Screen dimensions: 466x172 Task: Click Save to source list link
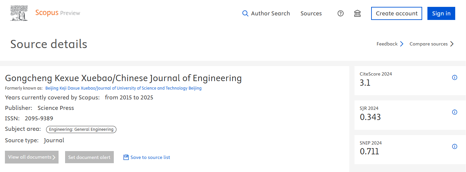pyautogui.click(x=150, y=157)
